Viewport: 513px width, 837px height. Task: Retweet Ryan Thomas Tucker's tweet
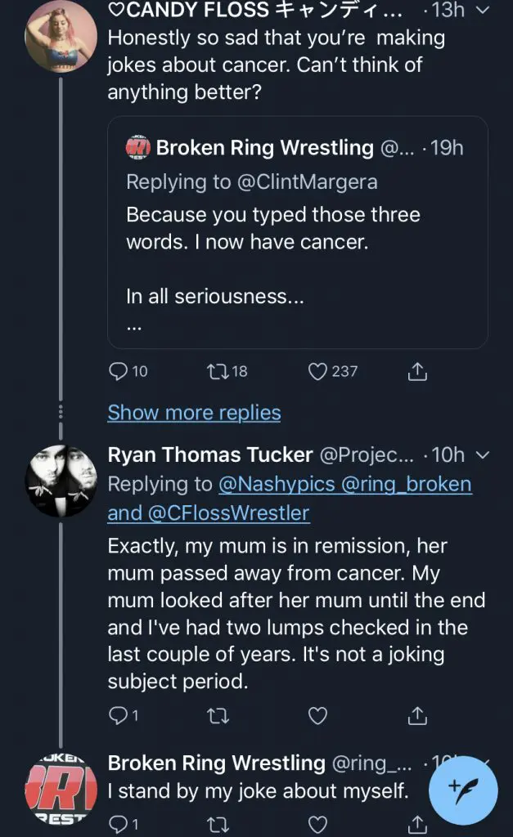216,716
